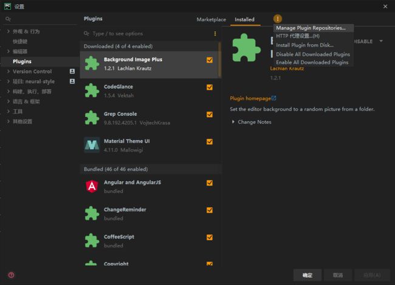Toggle the Copyright plugin checkbox
395x285 pixels.
click(210, 264)
